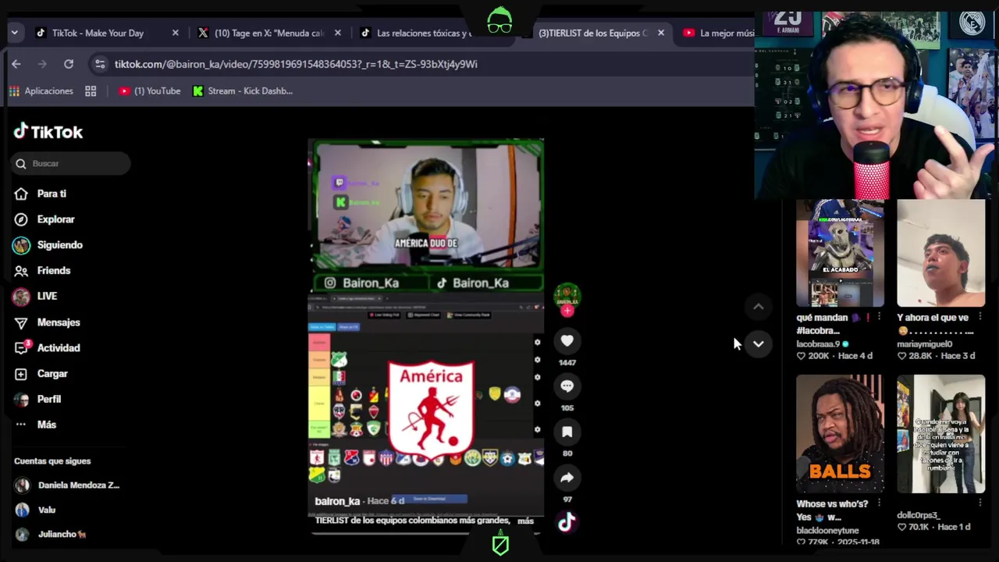Click the browser forward arrow
This screenshot has width=999, height=562.
click(43, 64)
